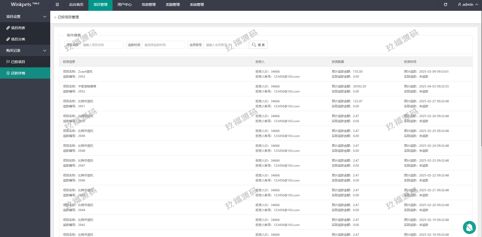Click the green floating notification bell icon
Image resolution: width=482 pixels, height=237 pixels.
point(469,227)
